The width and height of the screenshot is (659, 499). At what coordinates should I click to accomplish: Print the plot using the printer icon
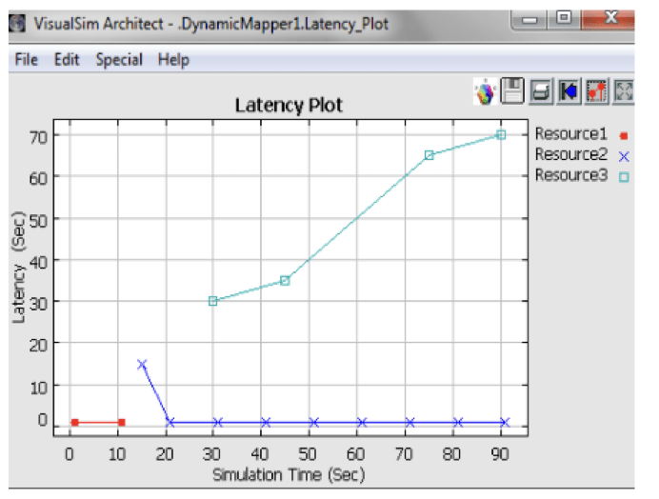tap(540, 91)
